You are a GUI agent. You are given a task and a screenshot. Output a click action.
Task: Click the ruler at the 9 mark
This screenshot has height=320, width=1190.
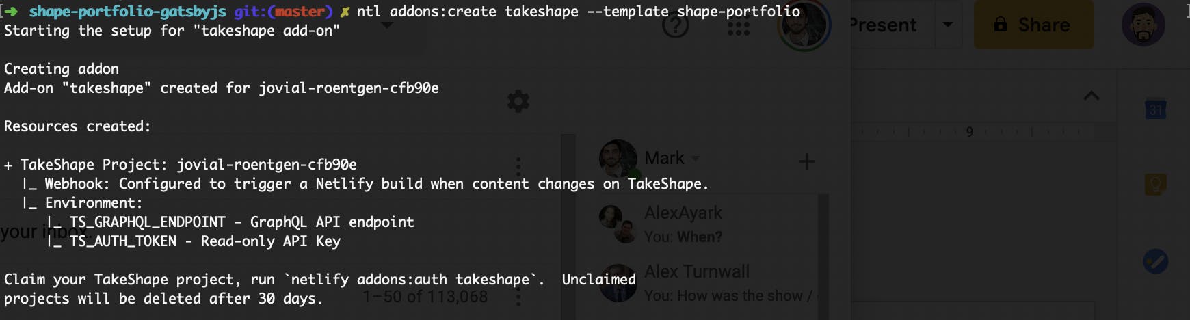(x=969, y=131)
